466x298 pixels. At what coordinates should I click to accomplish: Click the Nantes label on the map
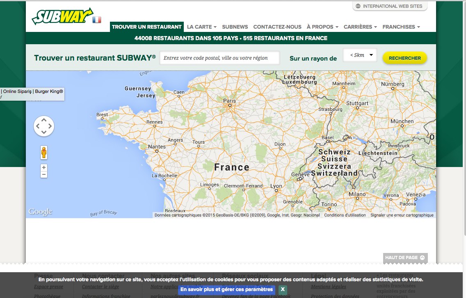click(x=157, y=147)
